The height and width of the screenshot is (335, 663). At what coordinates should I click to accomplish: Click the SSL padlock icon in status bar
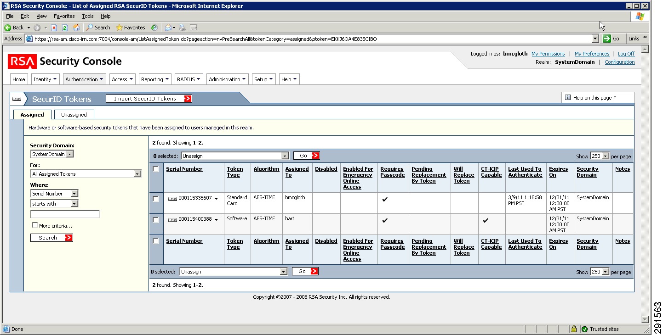[x=573, y=329]
